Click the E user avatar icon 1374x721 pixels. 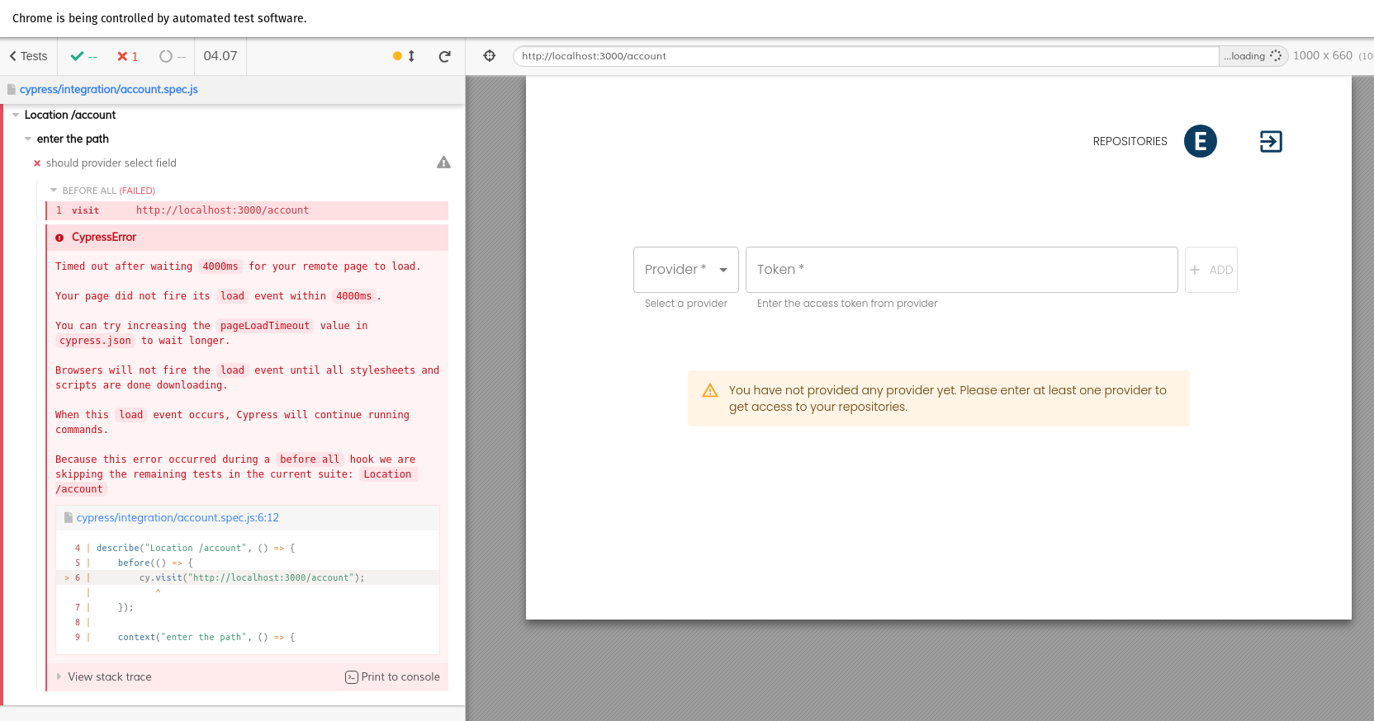click(x=1201, y=141)
